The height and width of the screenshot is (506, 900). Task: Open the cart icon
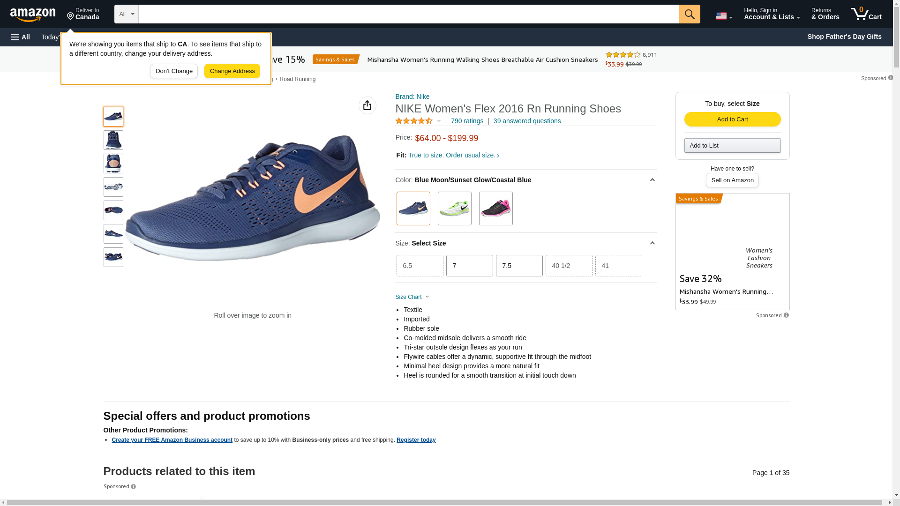point(866,14)
